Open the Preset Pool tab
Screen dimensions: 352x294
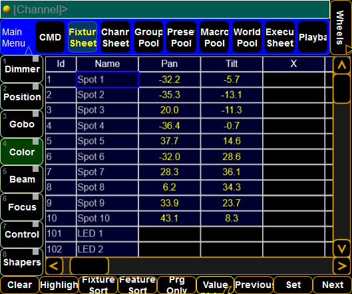(181, 37)
